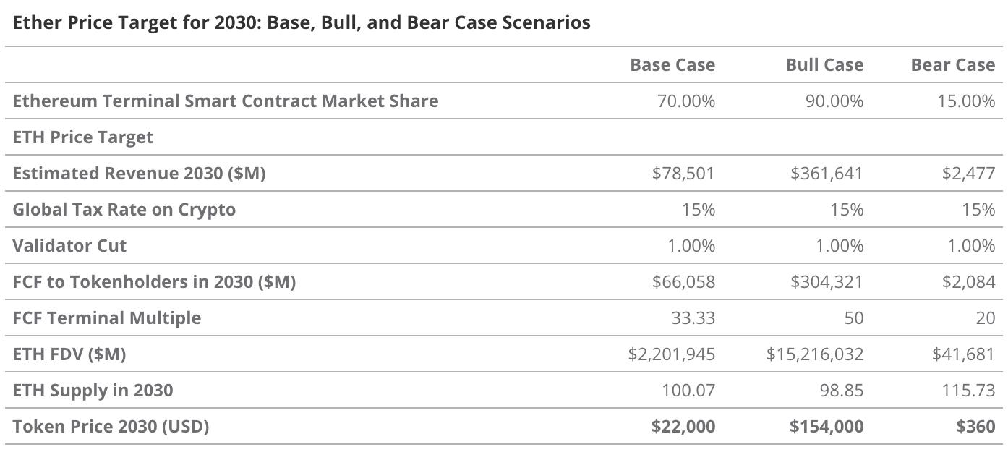Select the Bull Case column header

(x=824, y=65)
